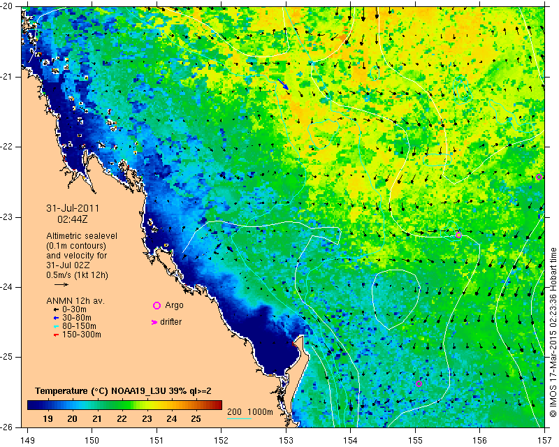Click the '(0.1m contours)' text line
Screen dimensions: 559x447
76,246
